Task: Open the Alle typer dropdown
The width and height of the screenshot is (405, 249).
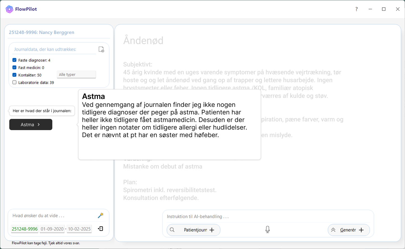Action: coord(76,75)
